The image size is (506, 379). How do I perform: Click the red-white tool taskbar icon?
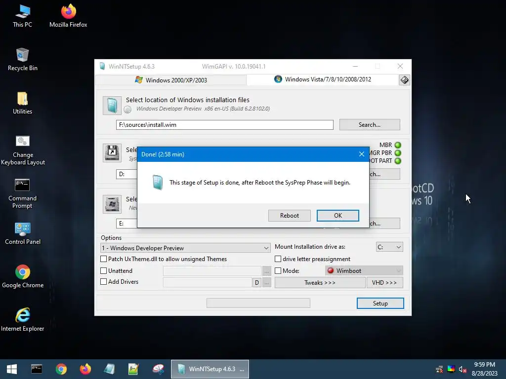[x=158, y=369]
